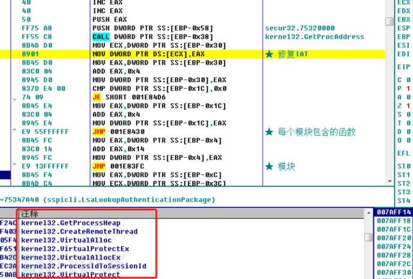Click the disassembly pane scrollbar thumb

(390, 22)
